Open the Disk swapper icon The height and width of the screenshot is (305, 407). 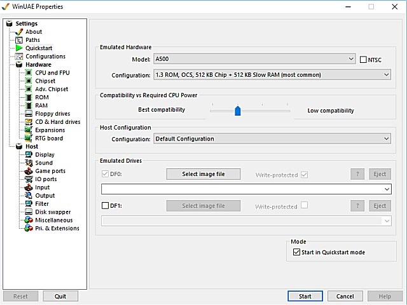(29, 212)
